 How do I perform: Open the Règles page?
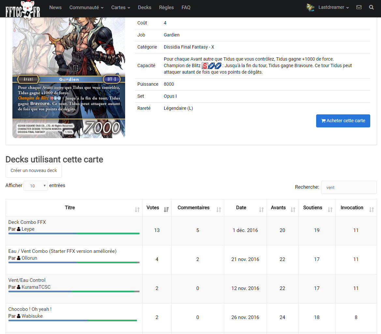[x=167, y=7]
